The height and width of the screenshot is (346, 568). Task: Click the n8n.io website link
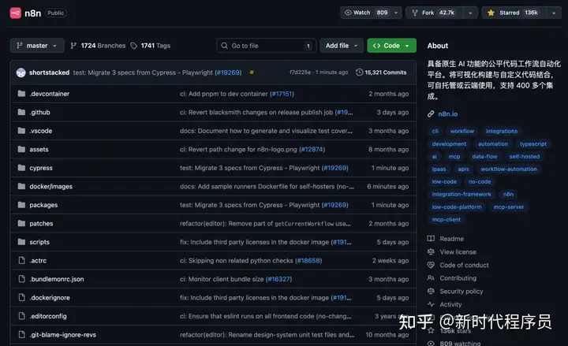[x=448, y=114]
